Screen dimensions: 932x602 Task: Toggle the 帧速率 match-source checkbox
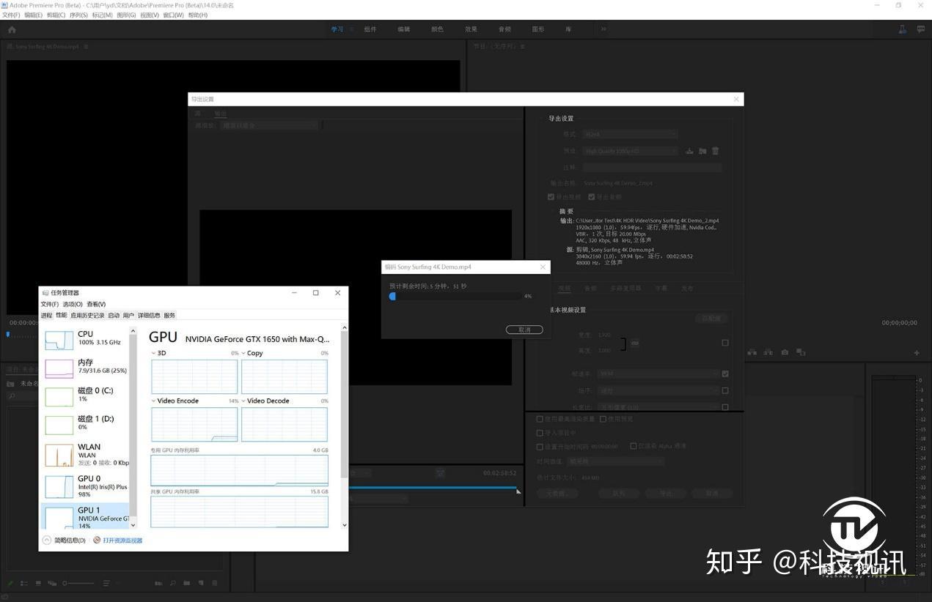click(725, 374)
